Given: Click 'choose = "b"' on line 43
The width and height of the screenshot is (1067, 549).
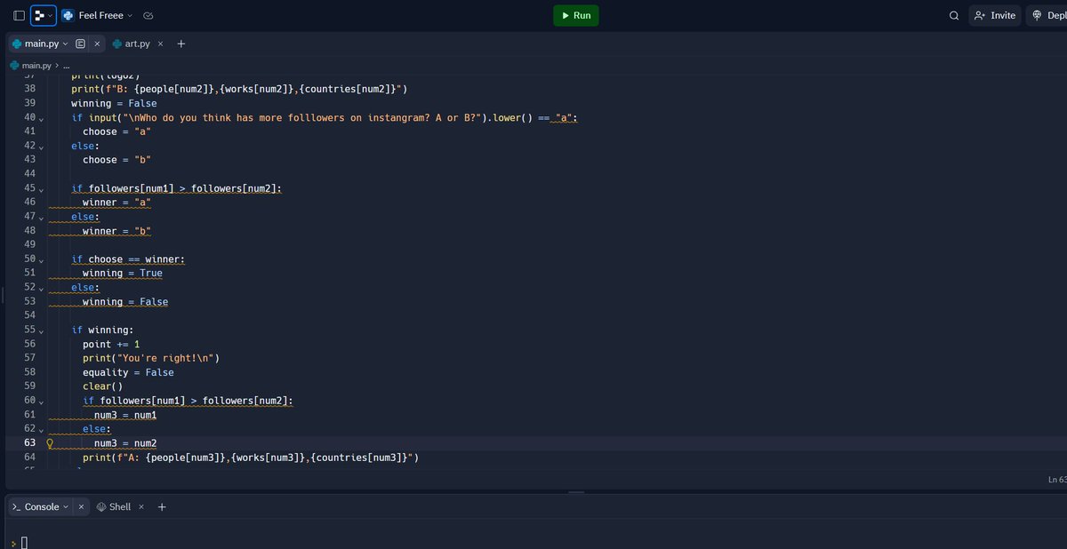Looking at the screenshot, I should coord(116,160).
